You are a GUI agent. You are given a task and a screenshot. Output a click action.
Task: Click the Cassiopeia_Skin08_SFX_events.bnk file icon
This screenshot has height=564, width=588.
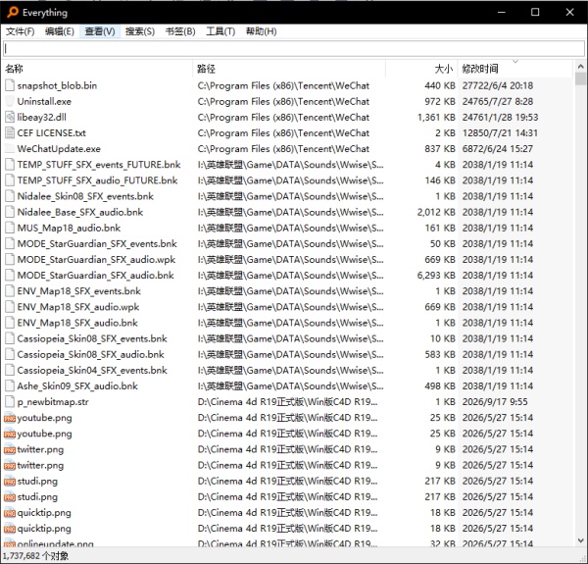click(x=10, y=338)
